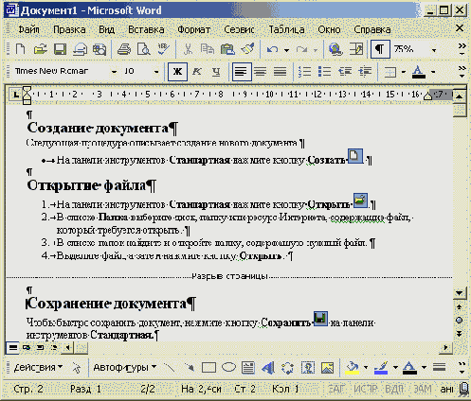Screen dimensions: 471x401
Task: Click the numbered list icon
Action: pos(305,72)
